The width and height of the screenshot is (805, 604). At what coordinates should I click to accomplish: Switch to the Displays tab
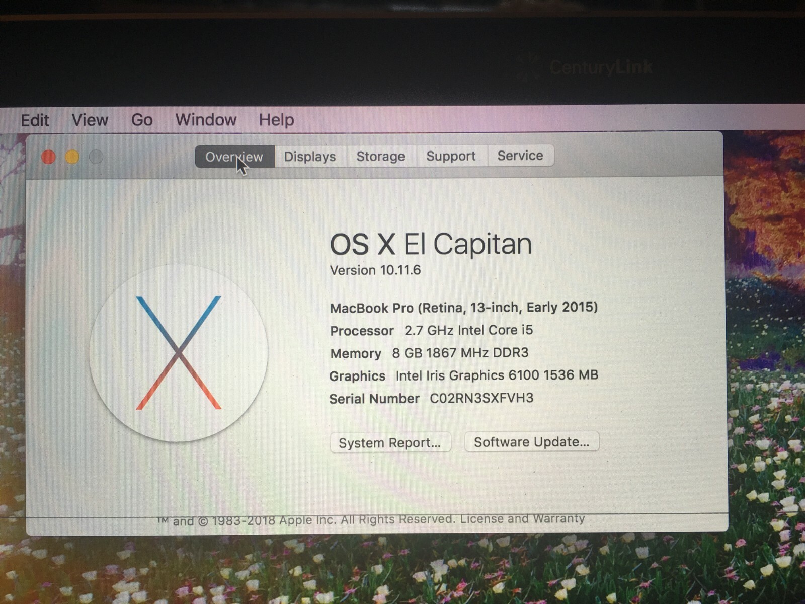tap(310, 157)
